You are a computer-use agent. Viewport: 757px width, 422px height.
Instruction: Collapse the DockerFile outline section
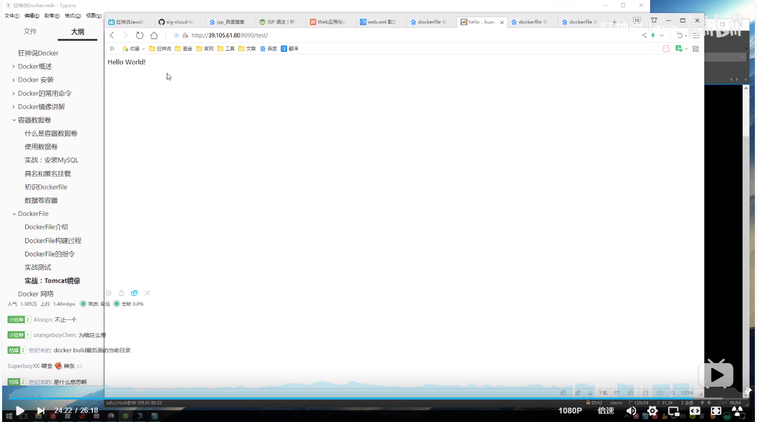coord(14,214)
